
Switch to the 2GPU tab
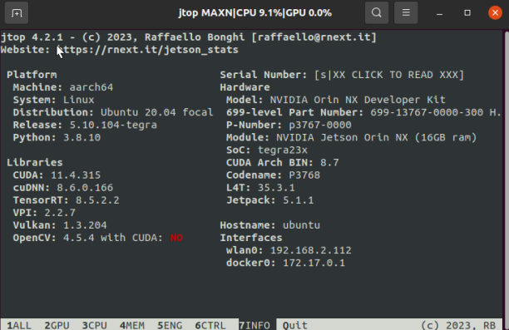tap(57, 325)
